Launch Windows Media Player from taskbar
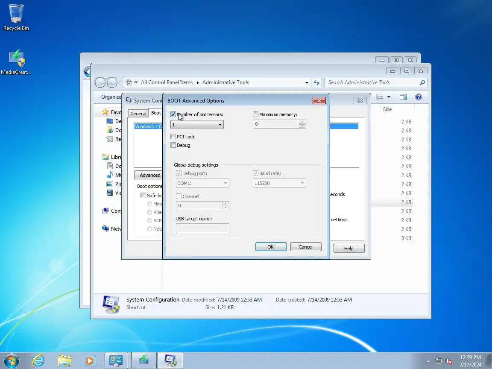 [90, 360]
